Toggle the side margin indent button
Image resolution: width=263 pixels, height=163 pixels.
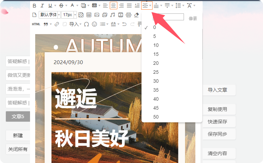tap(145, 6)
